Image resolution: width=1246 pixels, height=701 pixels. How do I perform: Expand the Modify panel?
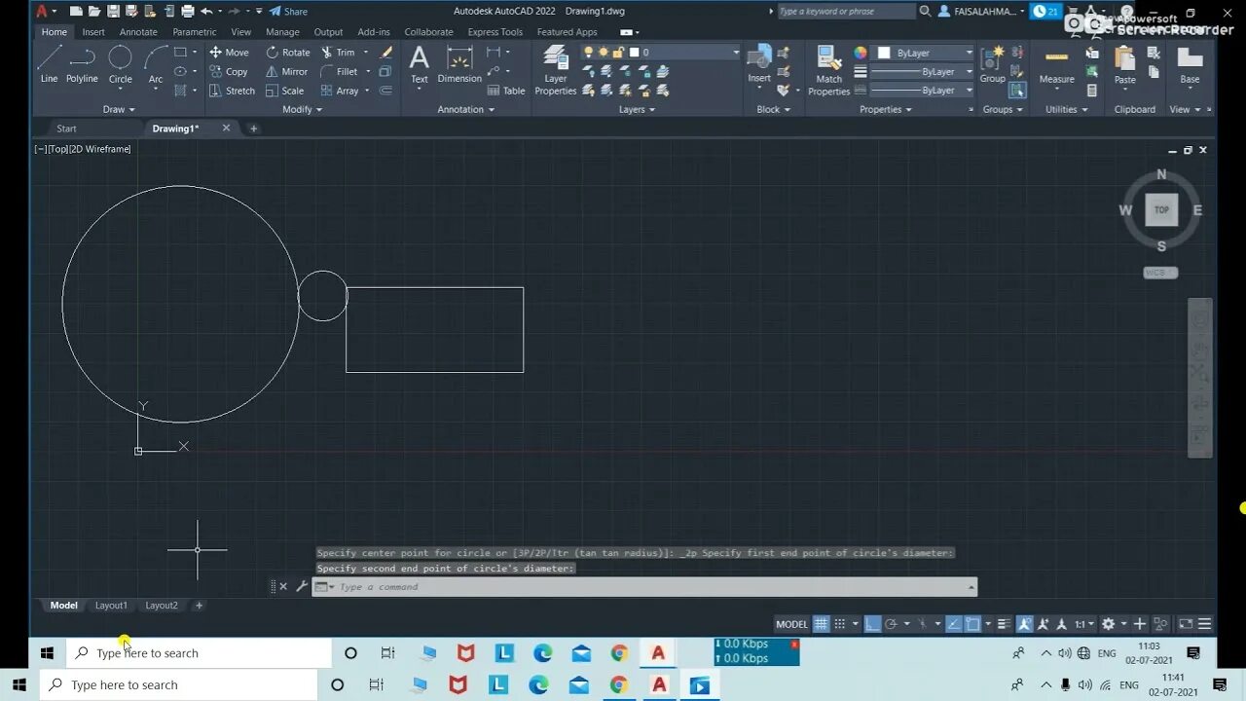tap(302, 110)
